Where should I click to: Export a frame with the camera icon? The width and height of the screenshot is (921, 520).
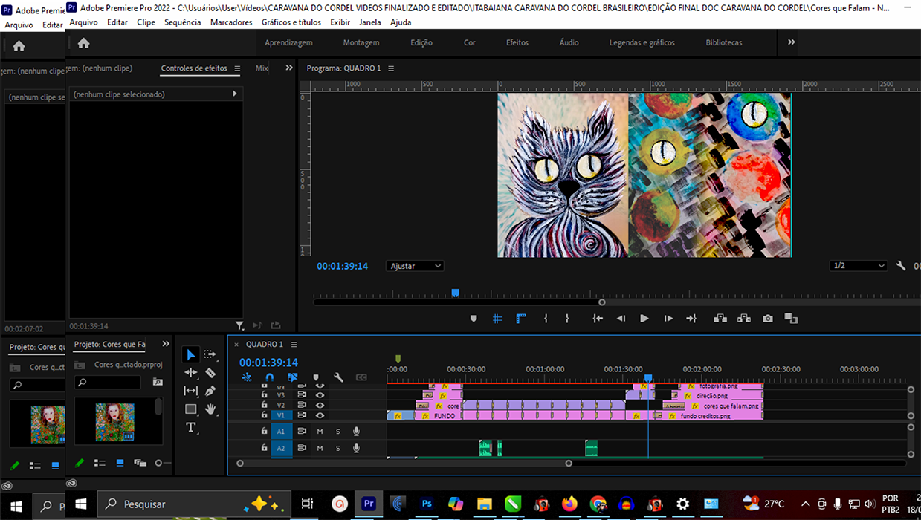[x=768, y=319]
